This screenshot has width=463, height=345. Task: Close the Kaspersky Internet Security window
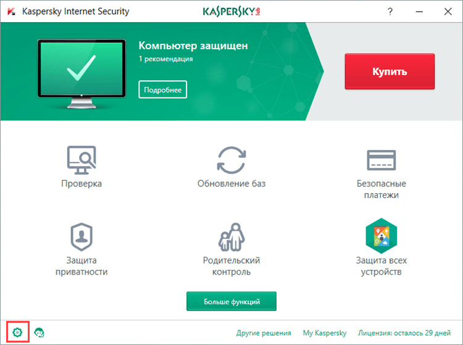(448, 12)
